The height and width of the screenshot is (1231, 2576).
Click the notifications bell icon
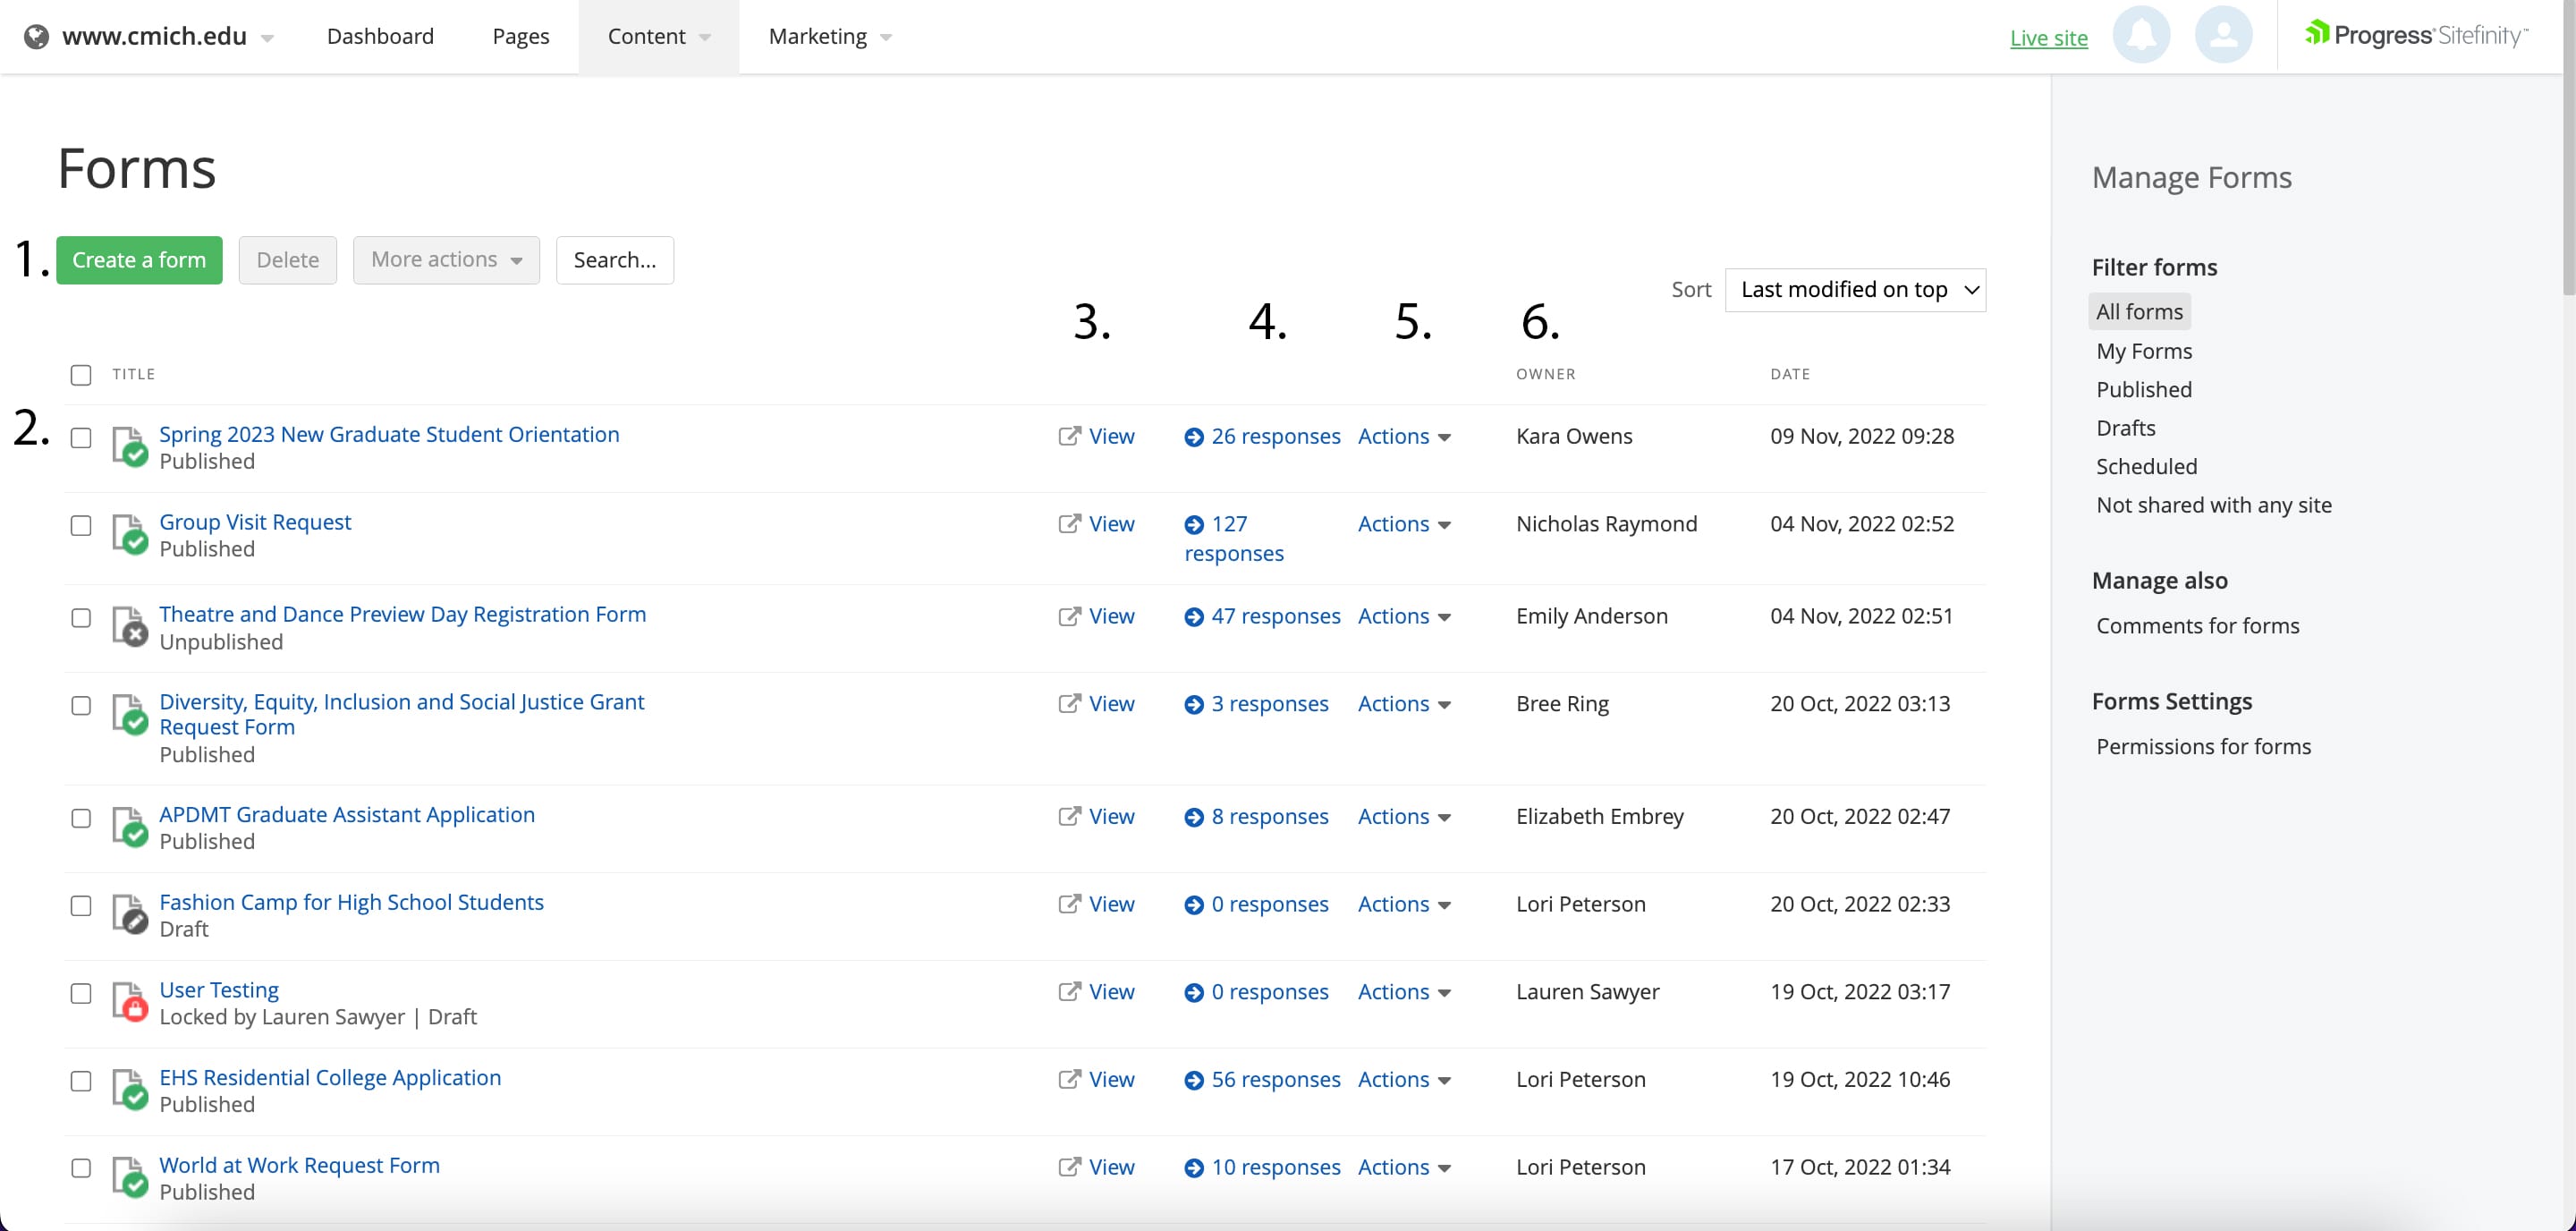[x=2140, y=36]
